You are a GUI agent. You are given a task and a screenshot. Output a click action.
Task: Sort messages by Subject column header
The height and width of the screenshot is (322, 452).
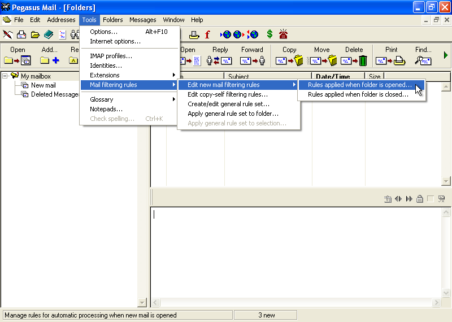point(268,76)
